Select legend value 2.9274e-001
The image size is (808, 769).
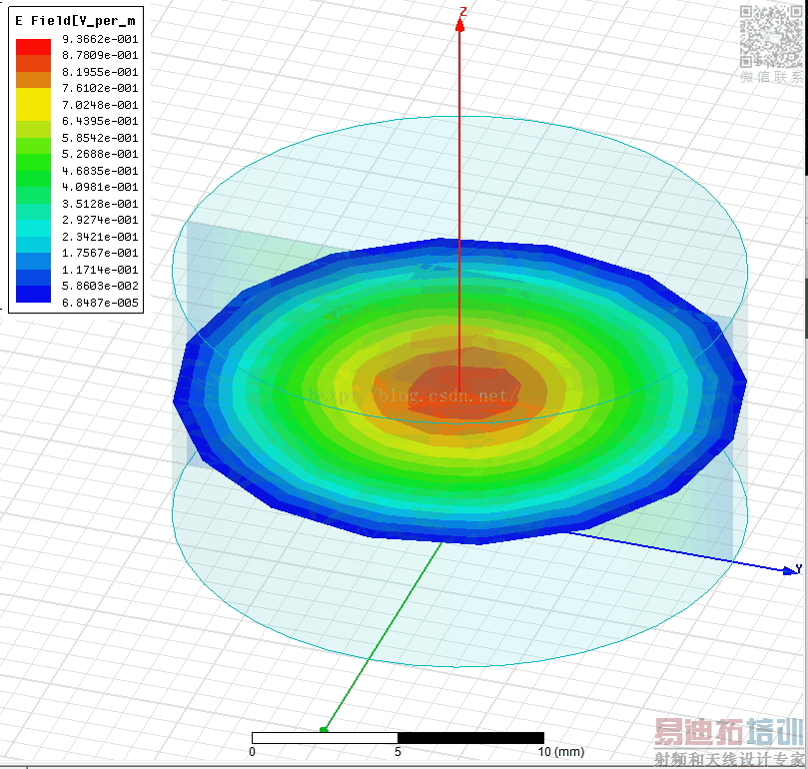point(100,220)
